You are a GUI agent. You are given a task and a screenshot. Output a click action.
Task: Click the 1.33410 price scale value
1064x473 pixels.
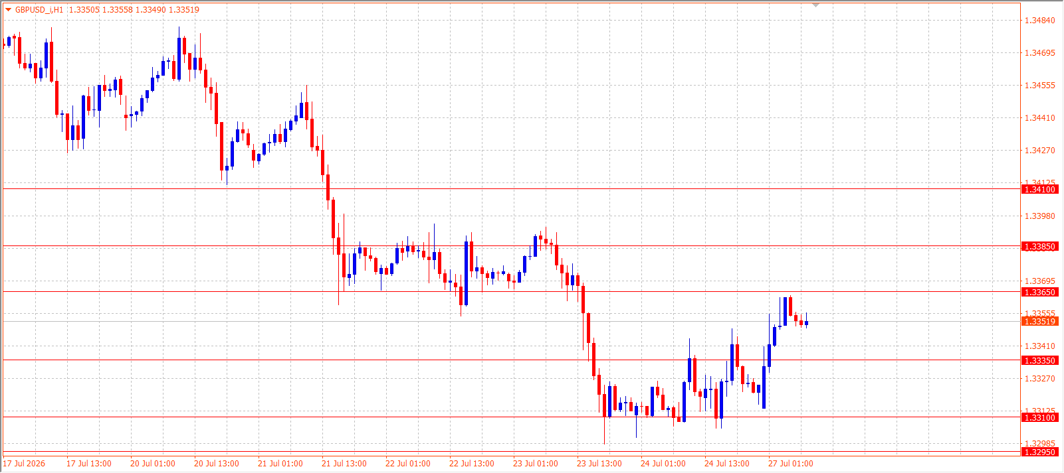1039,346
